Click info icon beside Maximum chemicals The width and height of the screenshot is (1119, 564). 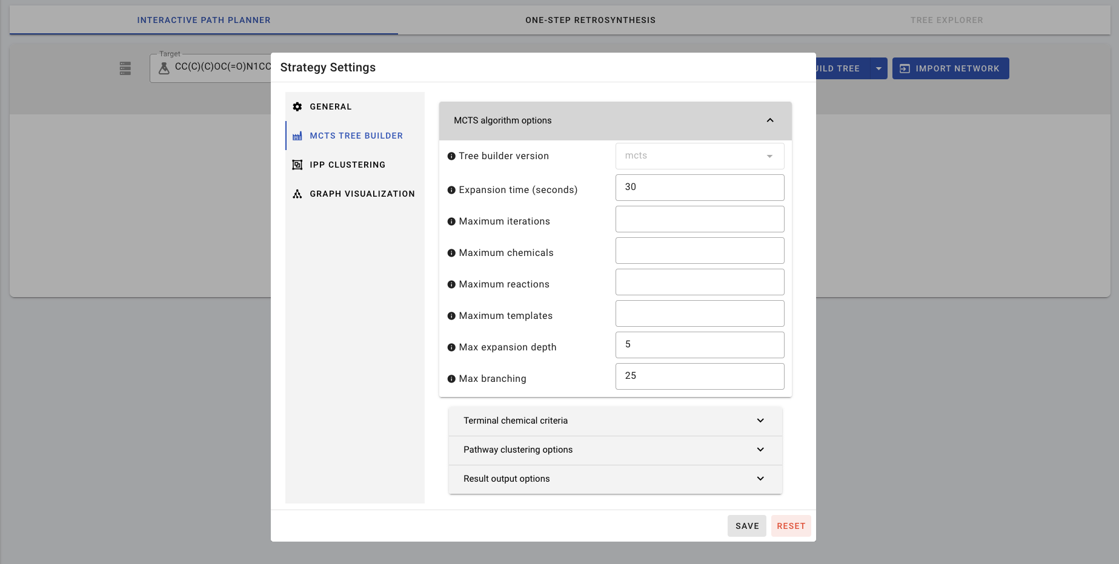(451, 253)
